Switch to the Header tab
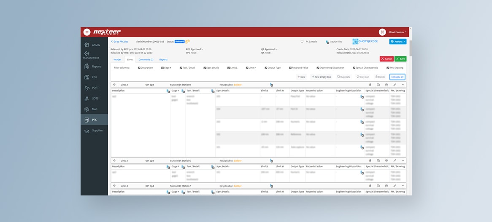This screenshot has width=492, height=222. (x=117, y=59)
